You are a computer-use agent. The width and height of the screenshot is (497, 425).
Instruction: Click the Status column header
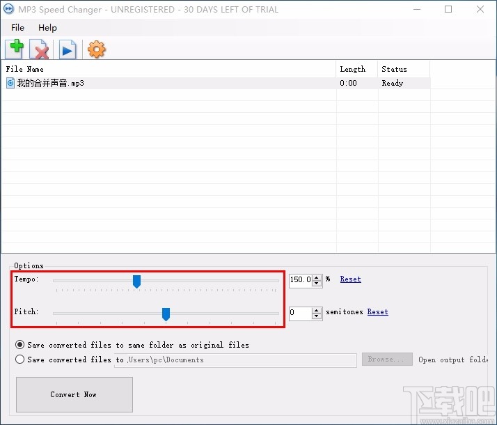(404, 69)
